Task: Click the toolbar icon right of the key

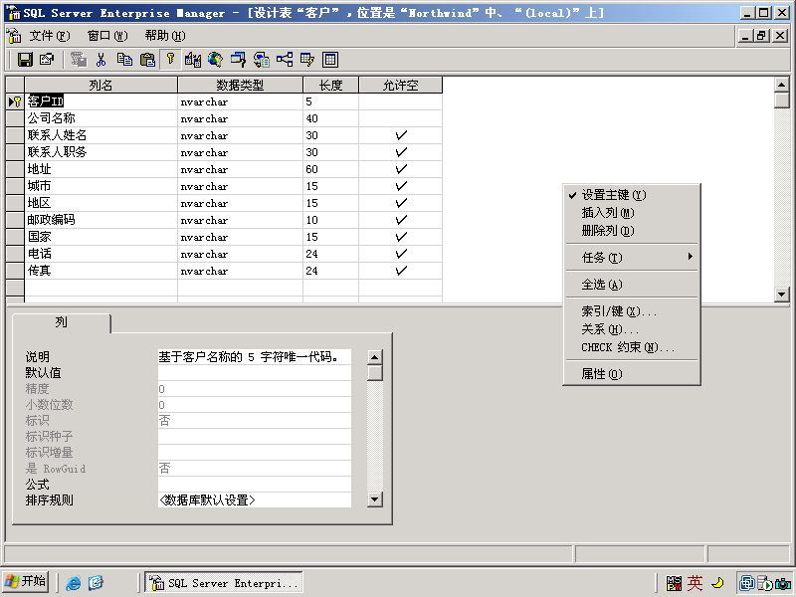Action: (193, 60)
